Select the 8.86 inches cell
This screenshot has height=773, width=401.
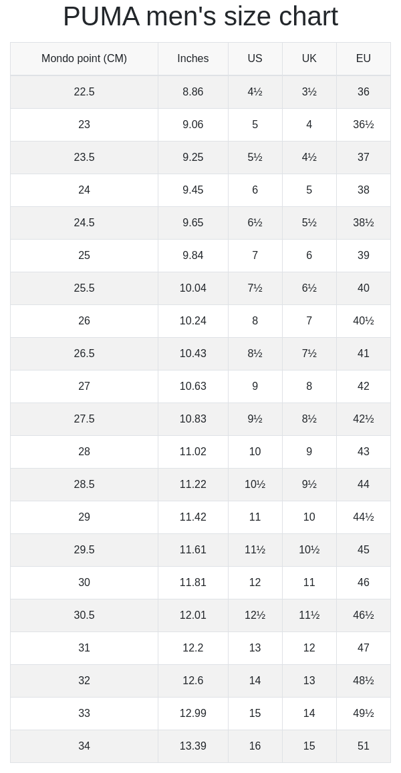pos(193,92)
